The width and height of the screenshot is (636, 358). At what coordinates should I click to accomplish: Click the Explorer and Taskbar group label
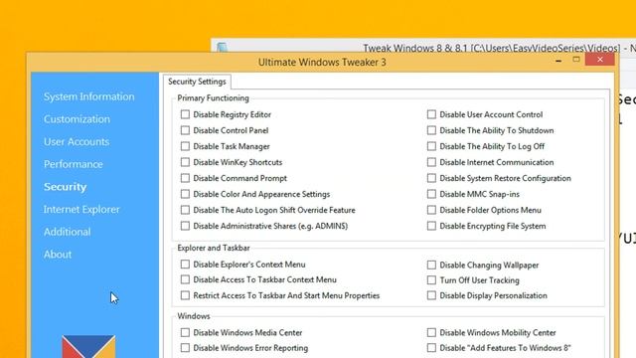(x=214, y=248)
